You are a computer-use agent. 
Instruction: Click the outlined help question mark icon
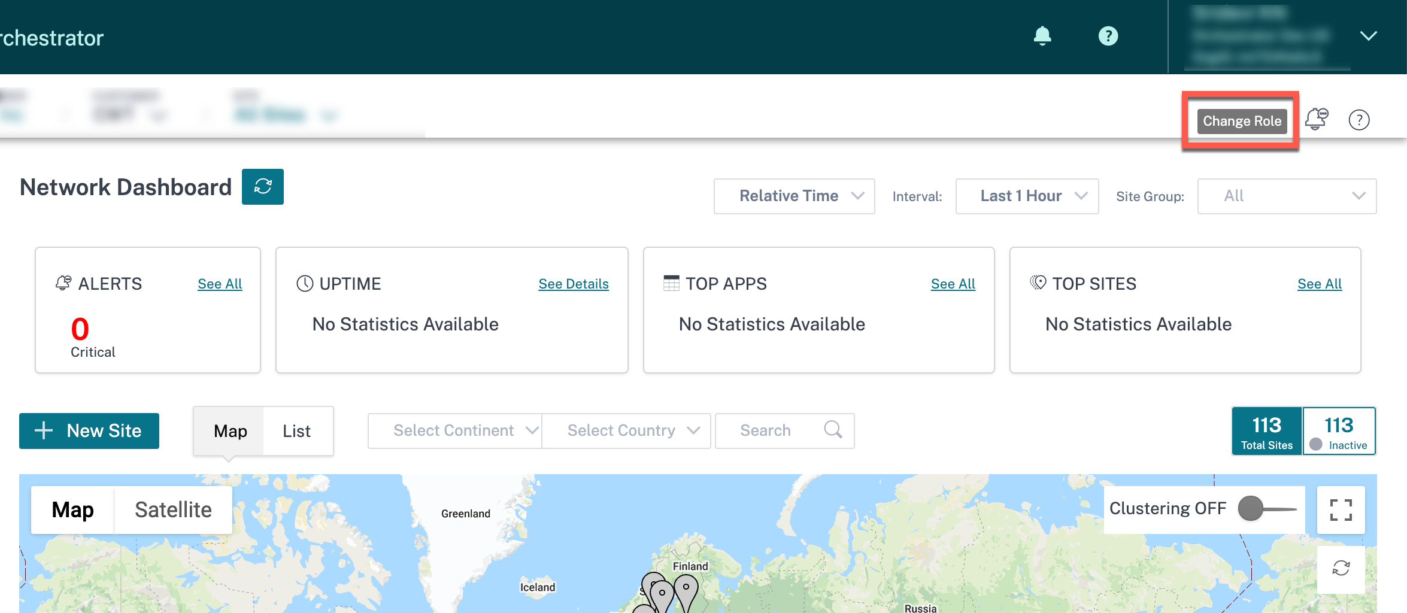(1359, 120)
